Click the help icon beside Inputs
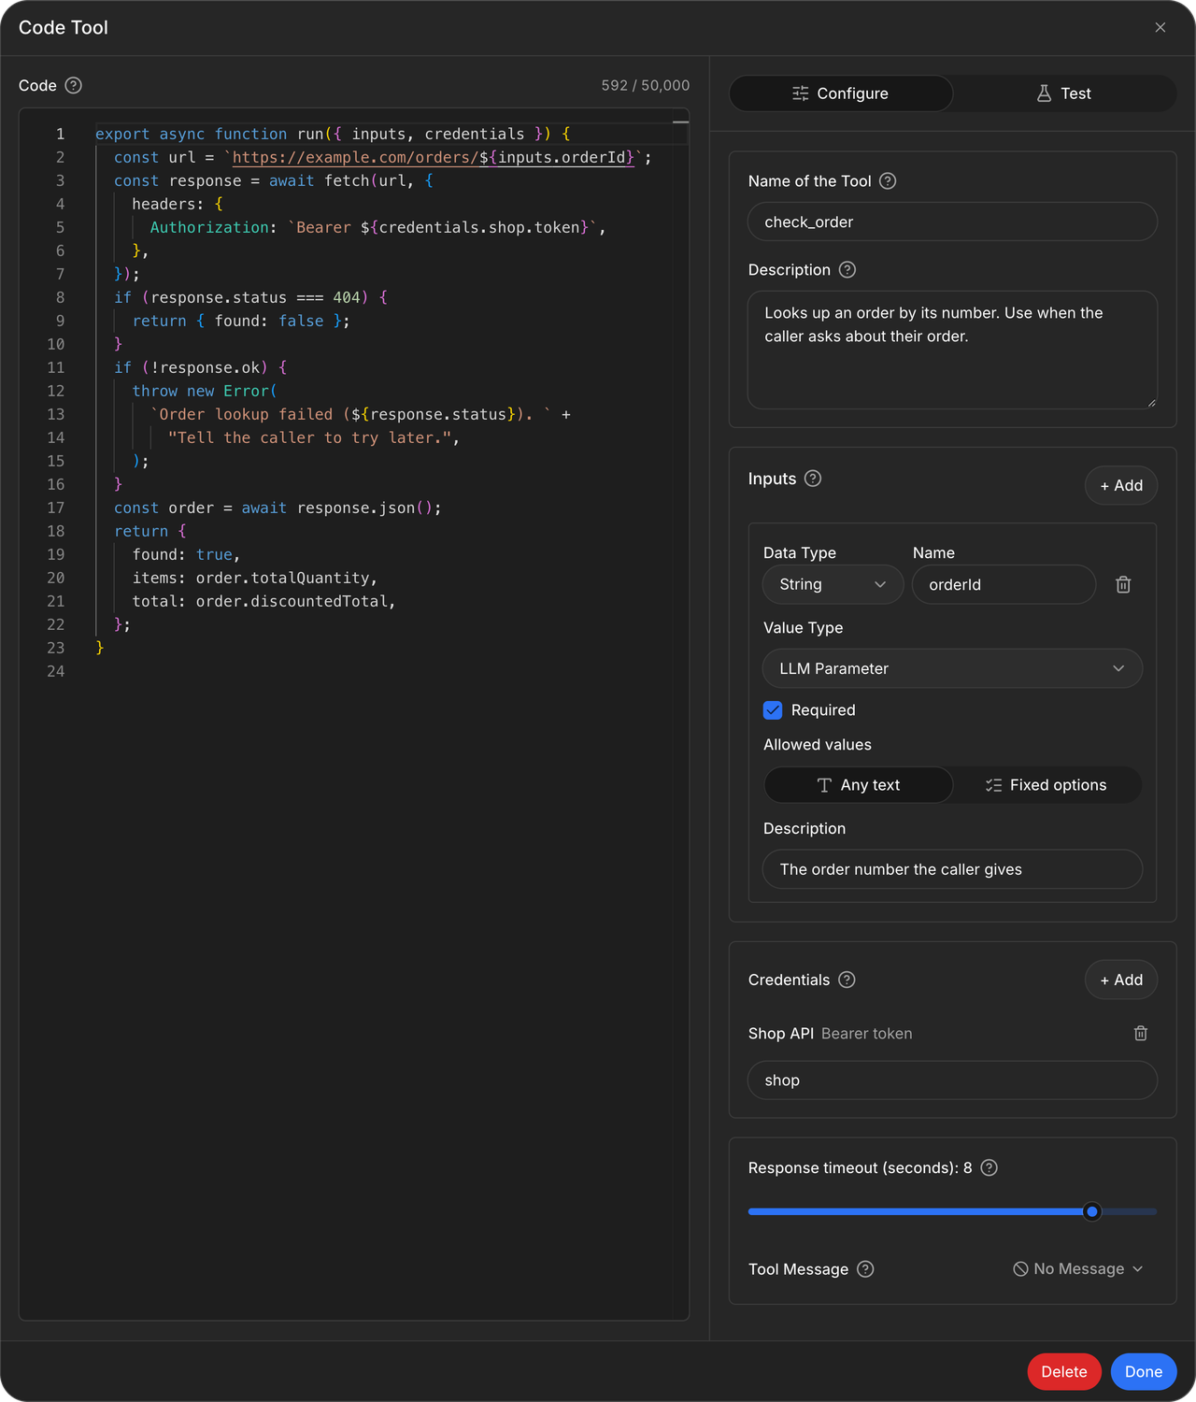The image size is (1196, 1402). click(x=813, y=479)
